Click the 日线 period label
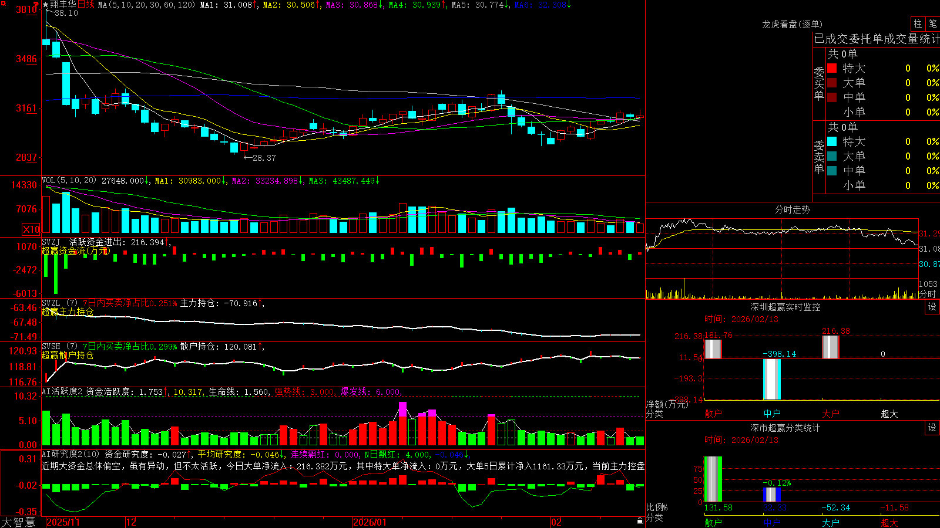The width and height of the screenshot is (940, 528). pyautogui.click(x=86, y=5)
